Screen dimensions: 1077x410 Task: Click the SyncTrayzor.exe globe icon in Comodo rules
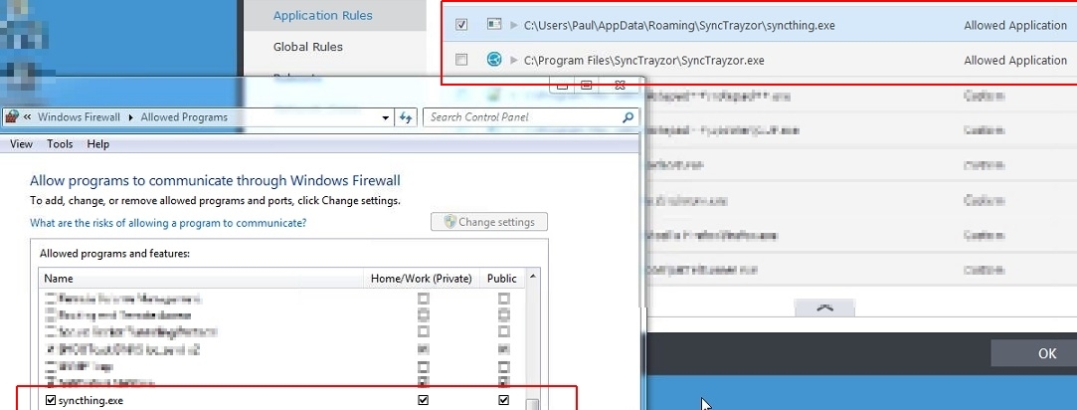[494, 60]
